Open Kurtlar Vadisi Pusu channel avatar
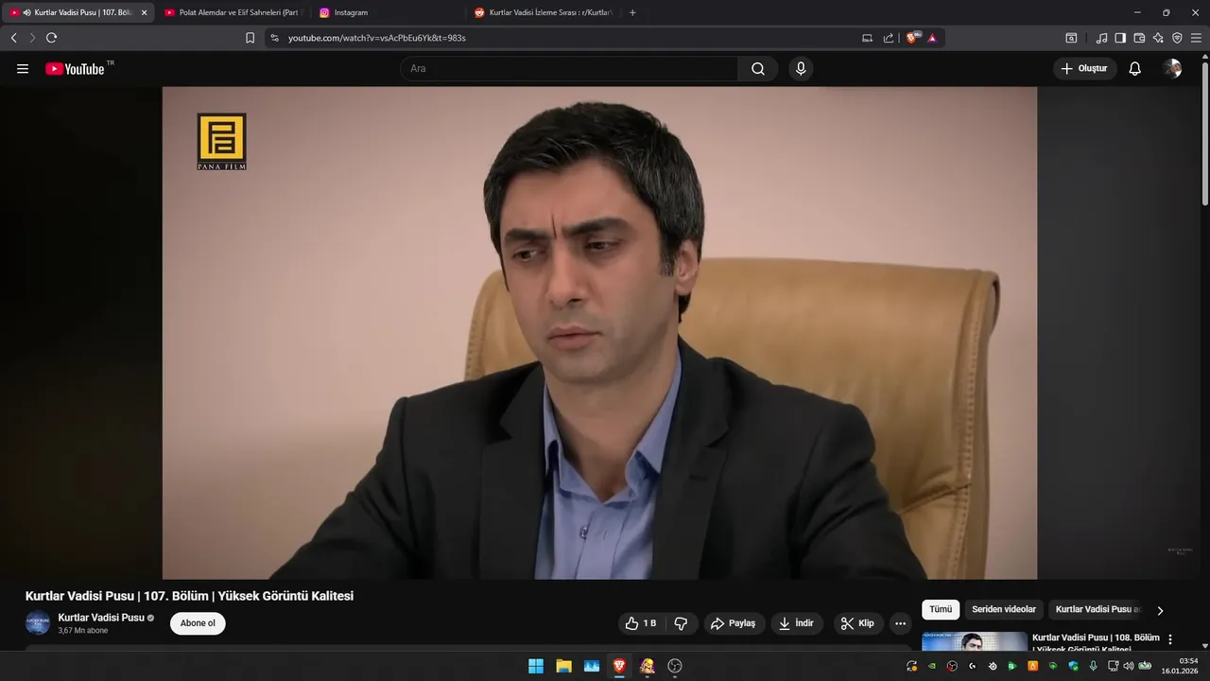 tap(38, 623)
